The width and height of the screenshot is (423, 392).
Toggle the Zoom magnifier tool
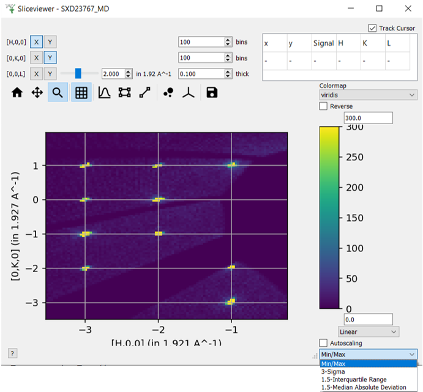pos(58,92)
